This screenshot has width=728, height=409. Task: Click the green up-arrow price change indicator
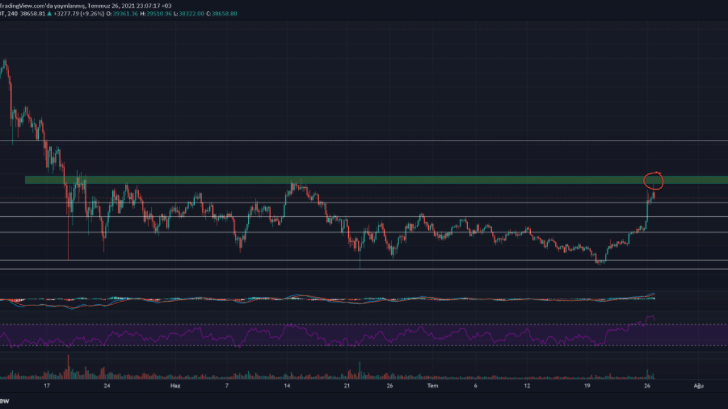49,13
